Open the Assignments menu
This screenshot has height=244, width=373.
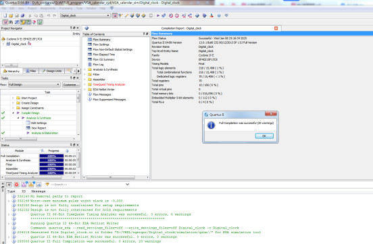click(48, 8)
